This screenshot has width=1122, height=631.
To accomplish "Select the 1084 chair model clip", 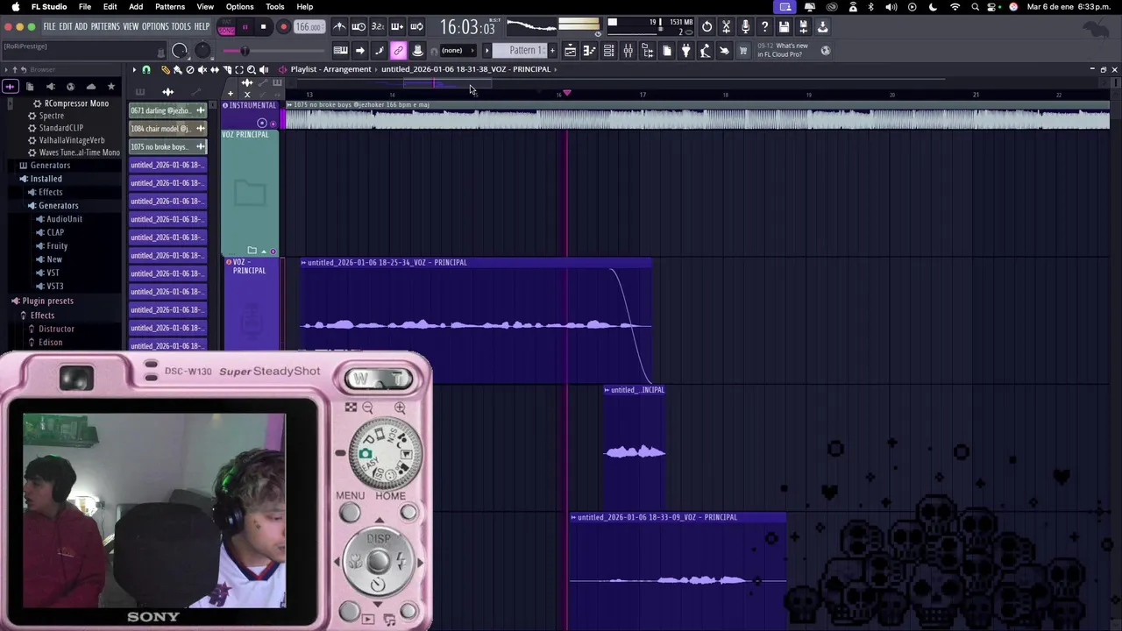I will point(167,129).
